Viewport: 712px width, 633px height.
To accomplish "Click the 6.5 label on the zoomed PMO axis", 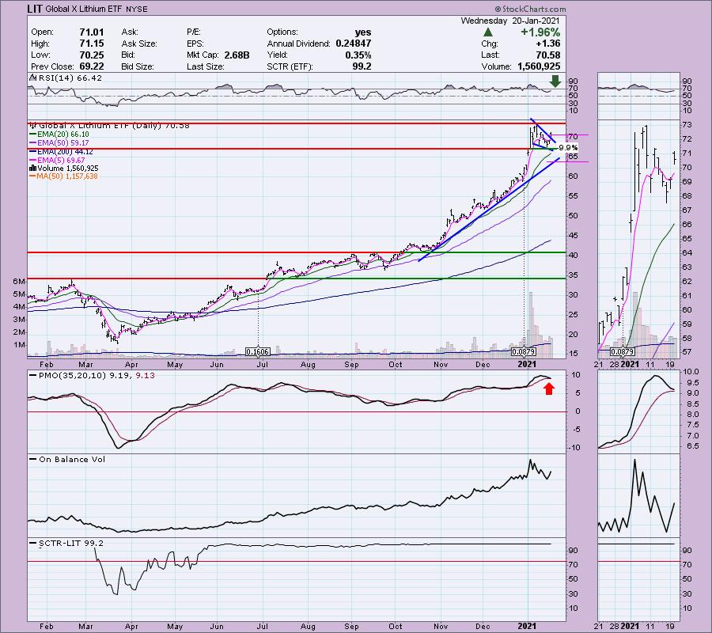I will (x=692, y=447).
